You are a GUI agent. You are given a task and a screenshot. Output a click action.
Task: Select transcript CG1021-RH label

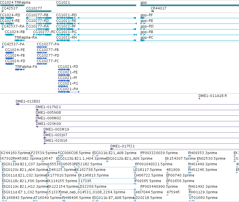[67, 38]
